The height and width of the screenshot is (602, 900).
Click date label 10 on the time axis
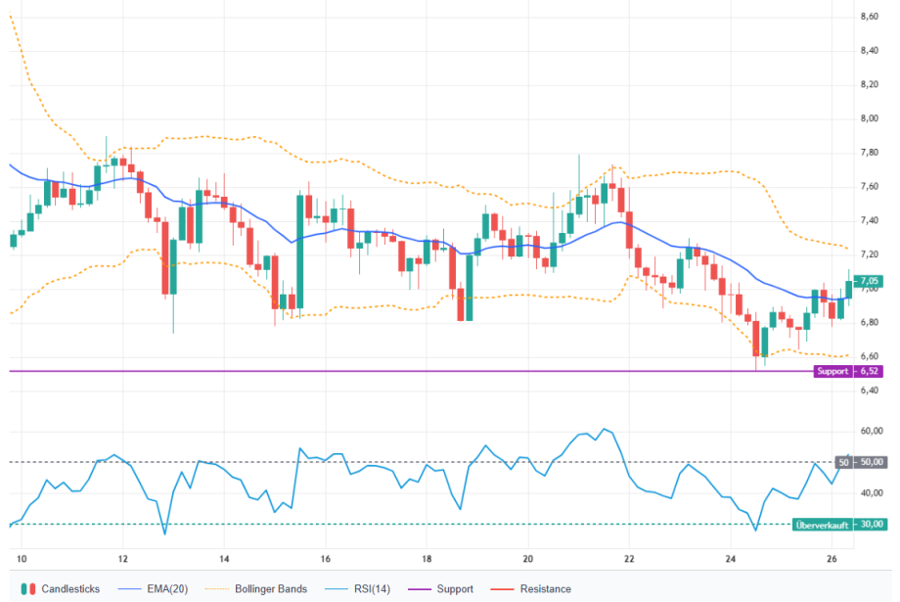(22, 559)
